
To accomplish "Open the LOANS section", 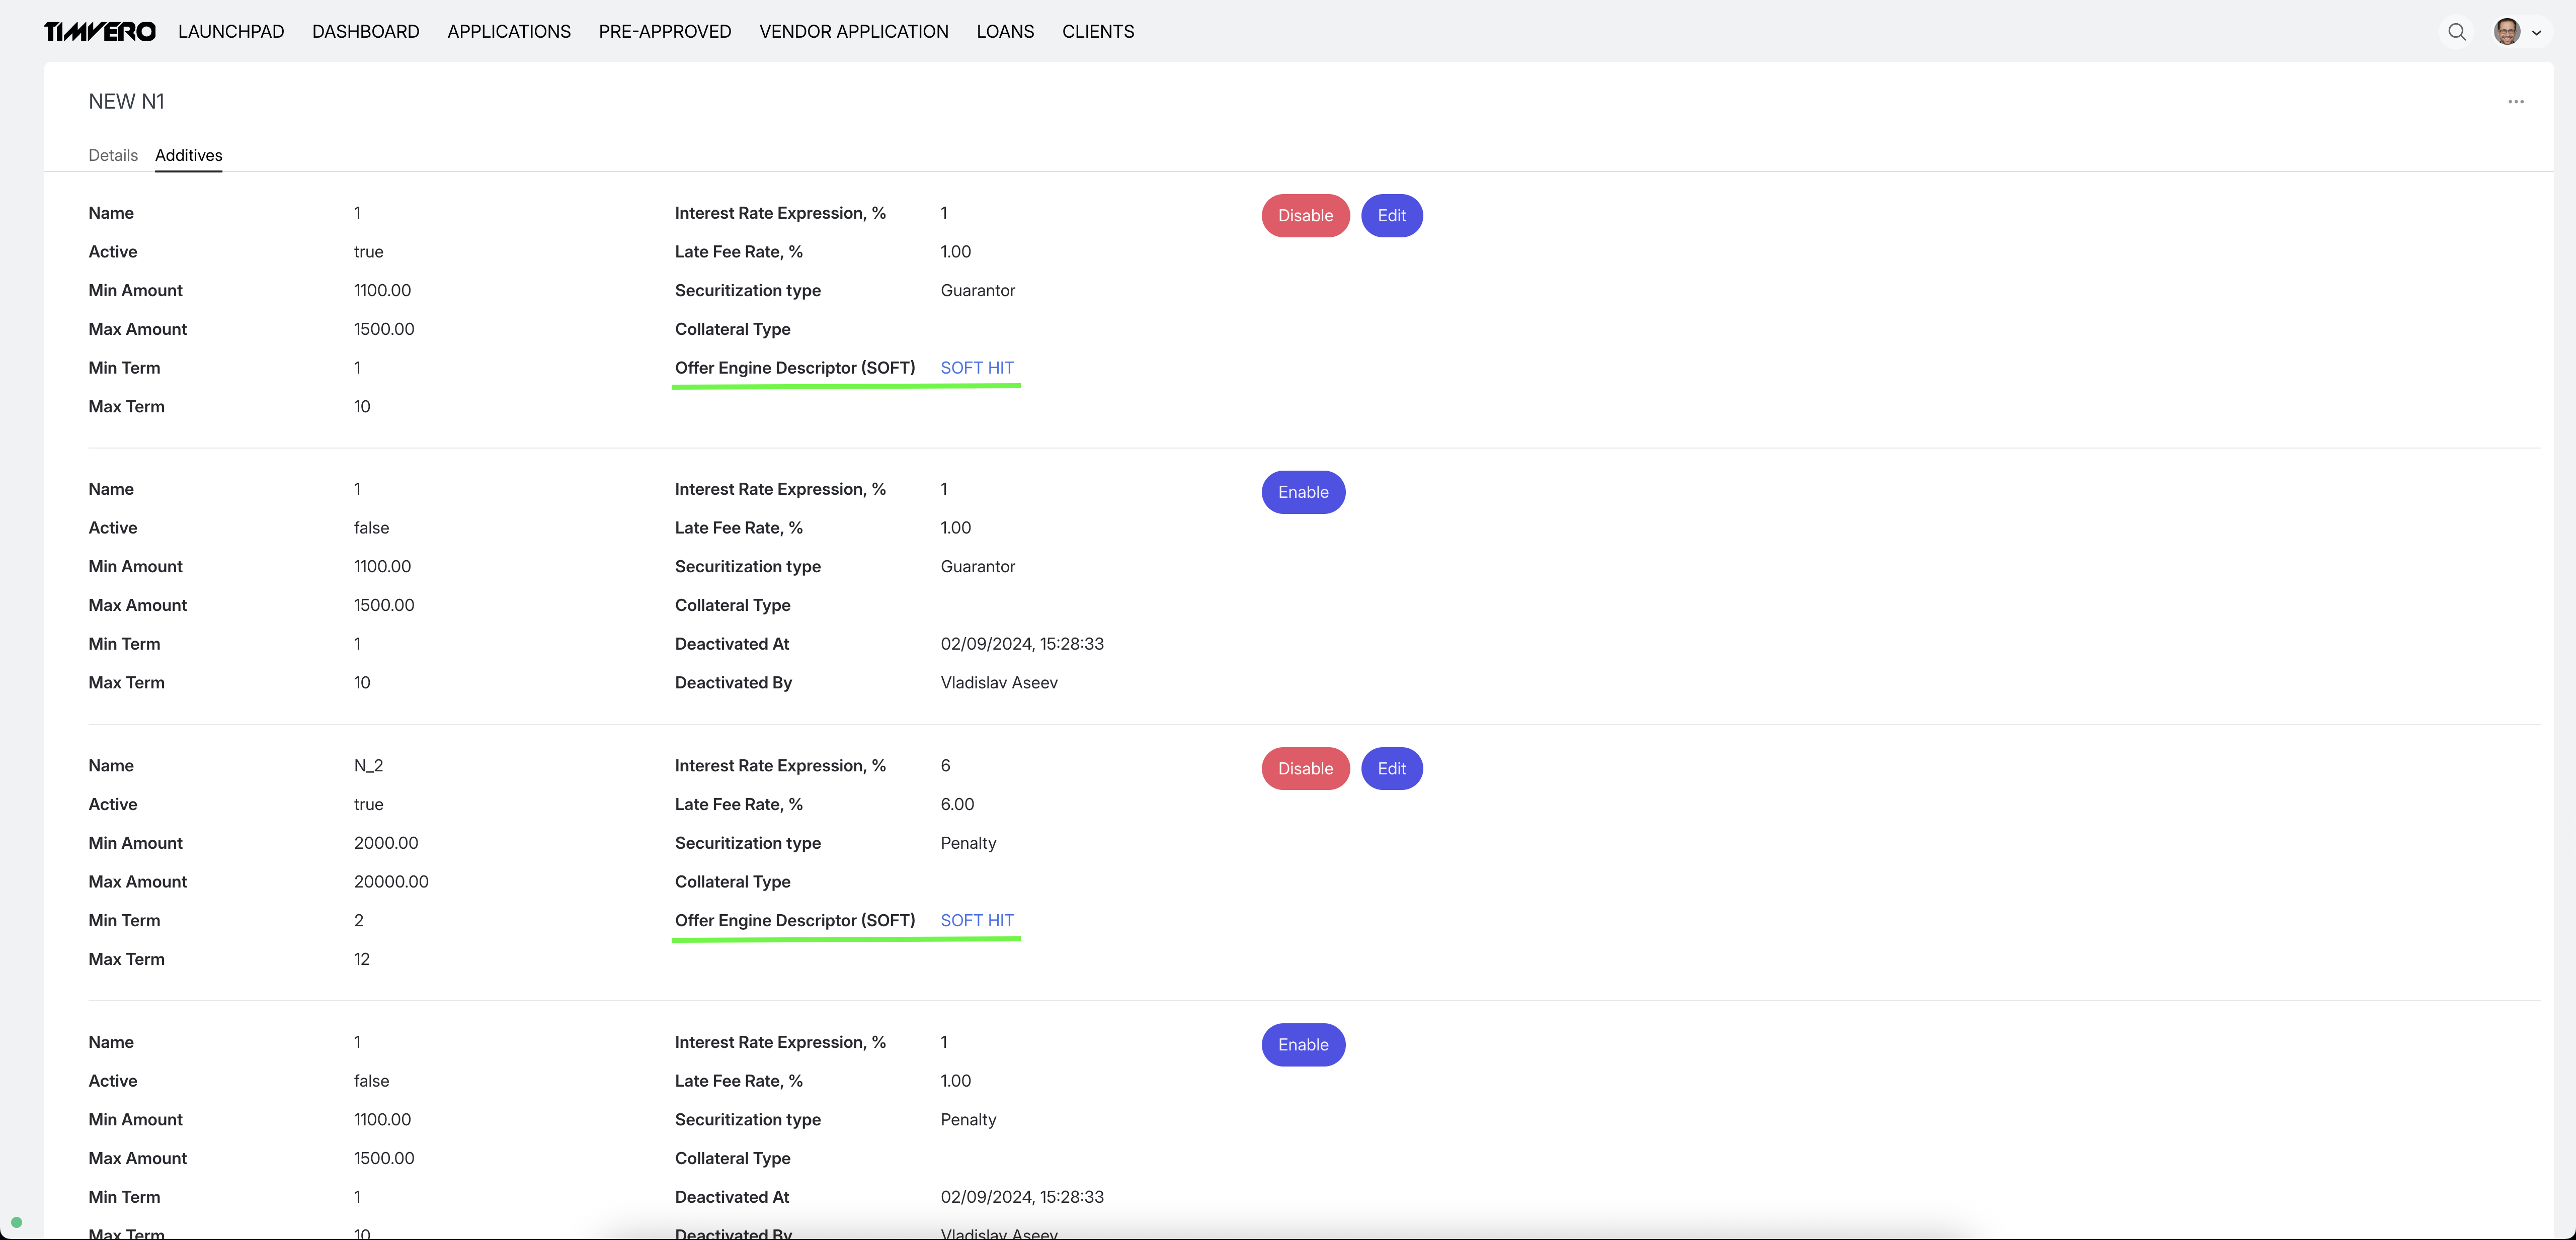I will (x=1005, y=31).
